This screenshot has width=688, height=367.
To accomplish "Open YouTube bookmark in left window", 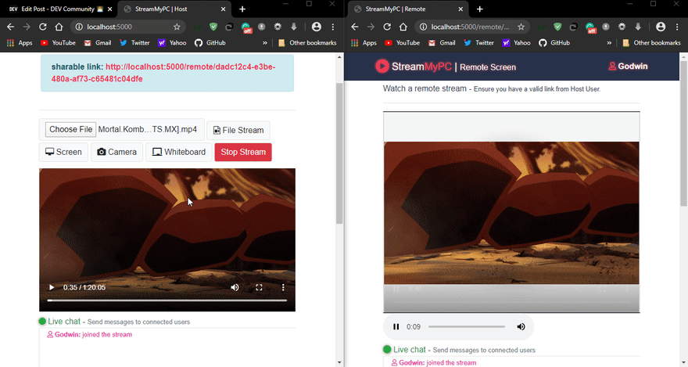I will 58,42.
